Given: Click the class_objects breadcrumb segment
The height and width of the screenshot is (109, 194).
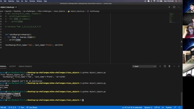Looking at the screenshot, I should [x=59, y=11].
